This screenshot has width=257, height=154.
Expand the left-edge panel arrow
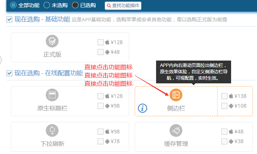tap(1, 60)
